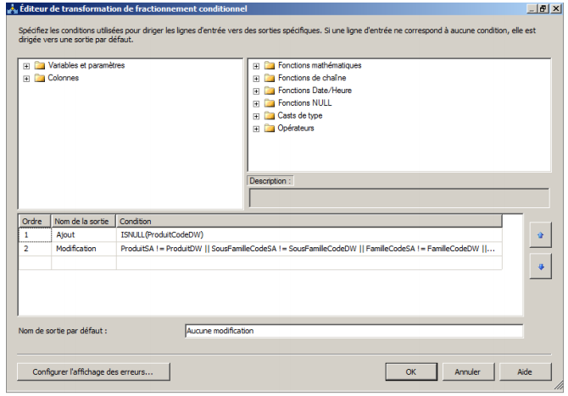Expand the Casts de type node

point(256,116)
